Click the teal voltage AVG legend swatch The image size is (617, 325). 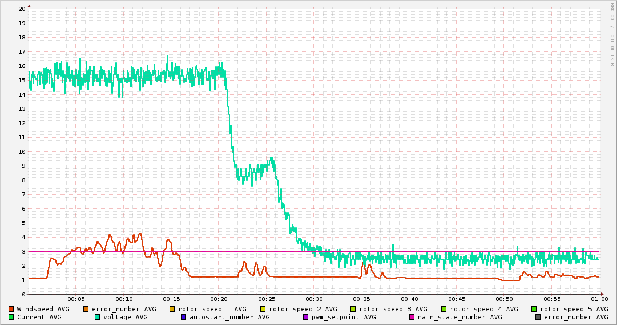pos(98,317)
